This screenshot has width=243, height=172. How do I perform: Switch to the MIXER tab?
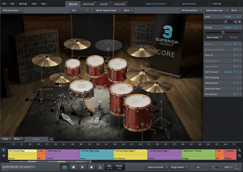point(104,4)
